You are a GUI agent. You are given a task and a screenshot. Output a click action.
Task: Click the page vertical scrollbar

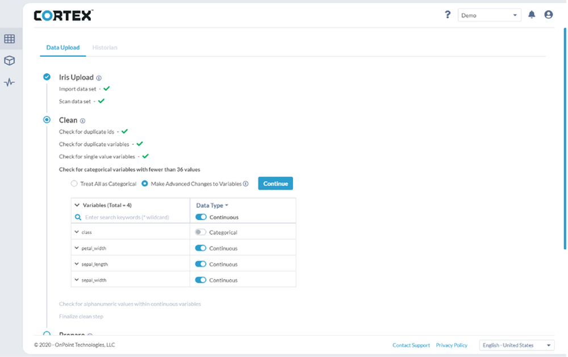coord(565,138)
